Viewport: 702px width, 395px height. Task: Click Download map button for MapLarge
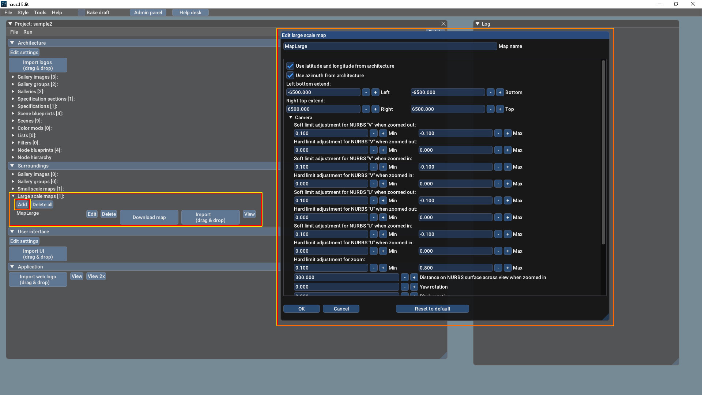click(x=149, y=217)
